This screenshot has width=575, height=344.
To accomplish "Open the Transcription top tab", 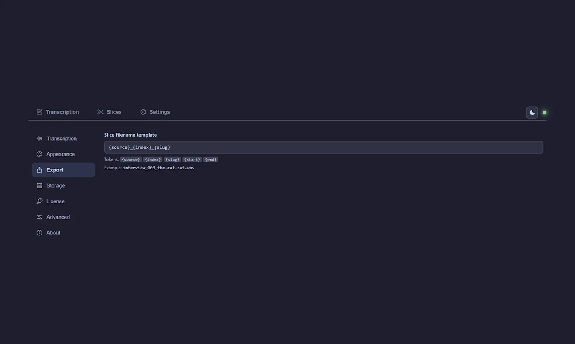I will click(57, 112).
